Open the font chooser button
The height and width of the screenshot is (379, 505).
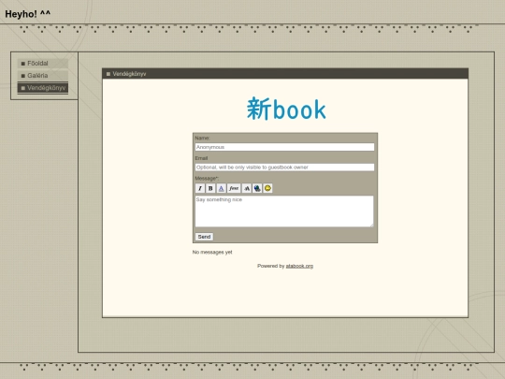[234, 188]
